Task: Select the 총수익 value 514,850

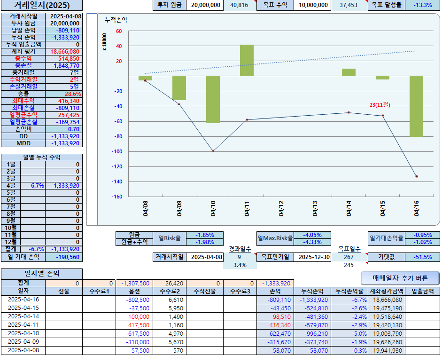Action: pos(64,59)
